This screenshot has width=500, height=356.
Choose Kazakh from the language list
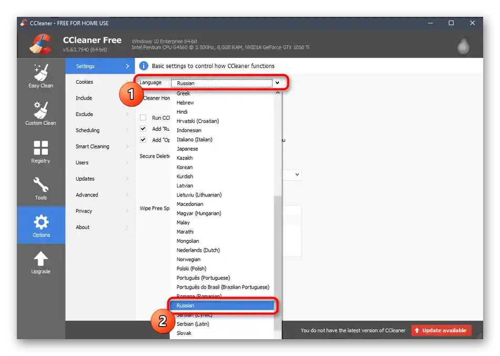pos(222,158)
